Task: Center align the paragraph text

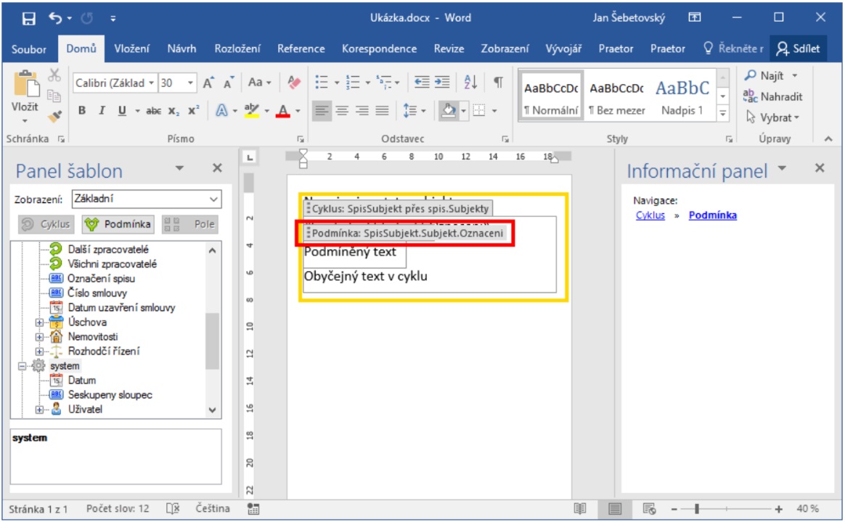Action: 340,111
